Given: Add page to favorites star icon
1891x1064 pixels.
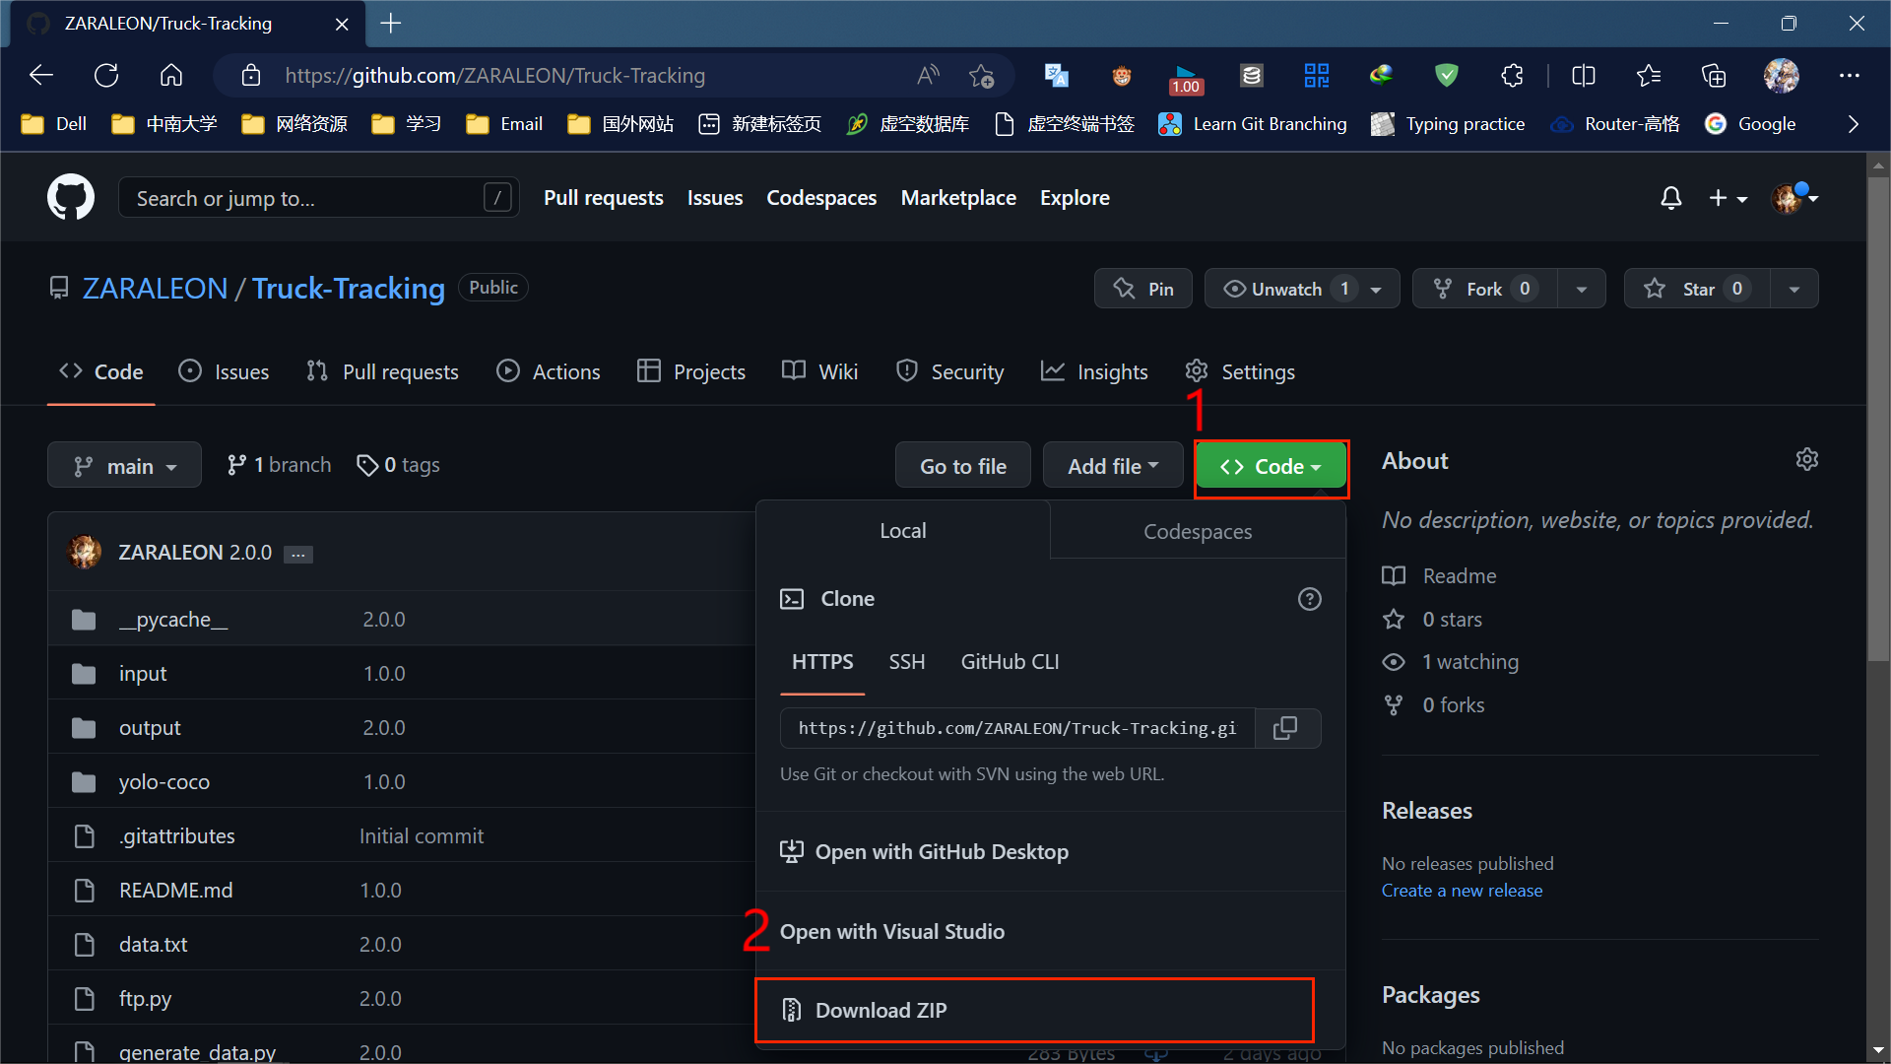Looking at the screenshot, I should pyautogui.click(x=981, y=76).
